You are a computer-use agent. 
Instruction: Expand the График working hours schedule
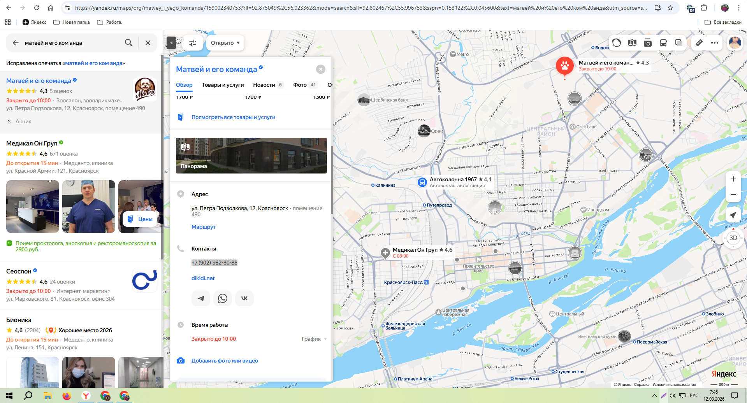[x=314, y=339]
